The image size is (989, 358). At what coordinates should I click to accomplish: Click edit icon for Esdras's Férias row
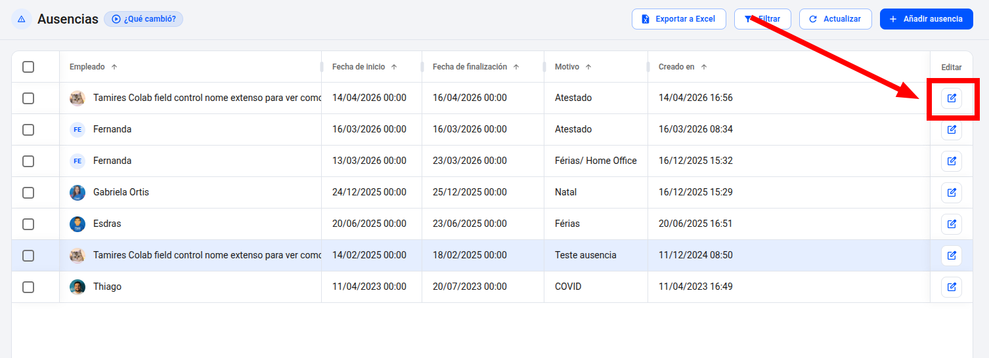coord(952,224)
